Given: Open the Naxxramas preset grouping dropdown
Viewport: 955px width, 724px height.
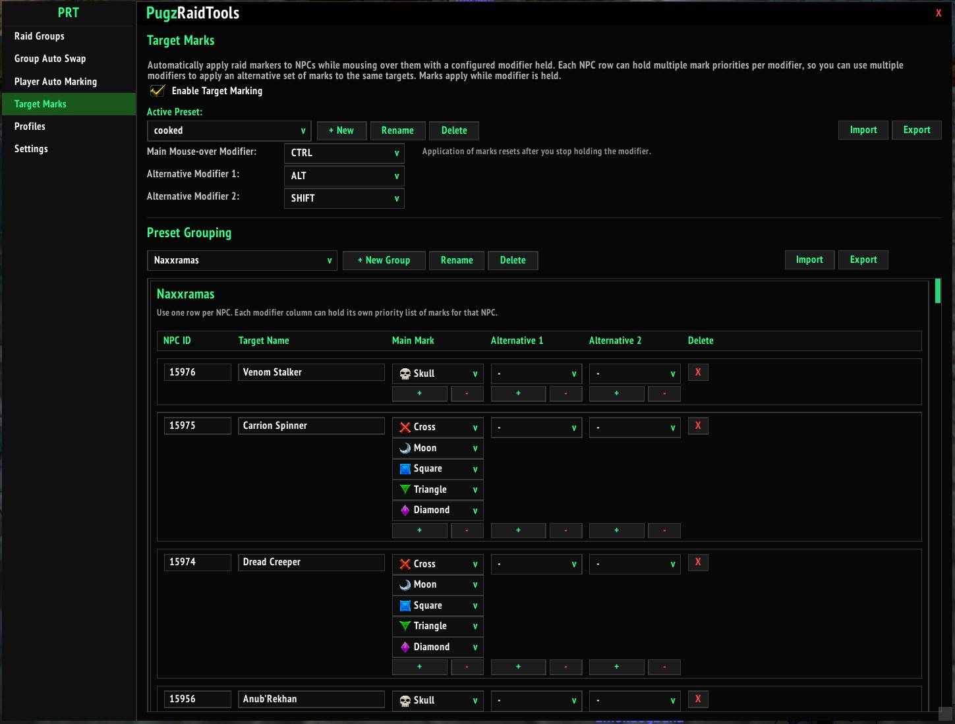Looking at the screenshot, I should point(242,260).
